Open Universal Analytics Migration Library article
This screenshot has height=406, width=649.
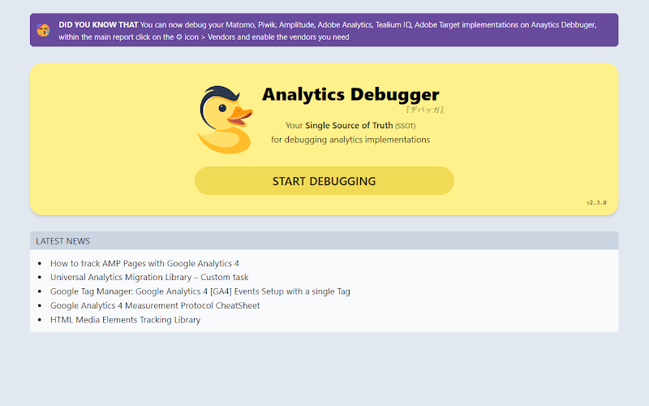pos(149,277)
